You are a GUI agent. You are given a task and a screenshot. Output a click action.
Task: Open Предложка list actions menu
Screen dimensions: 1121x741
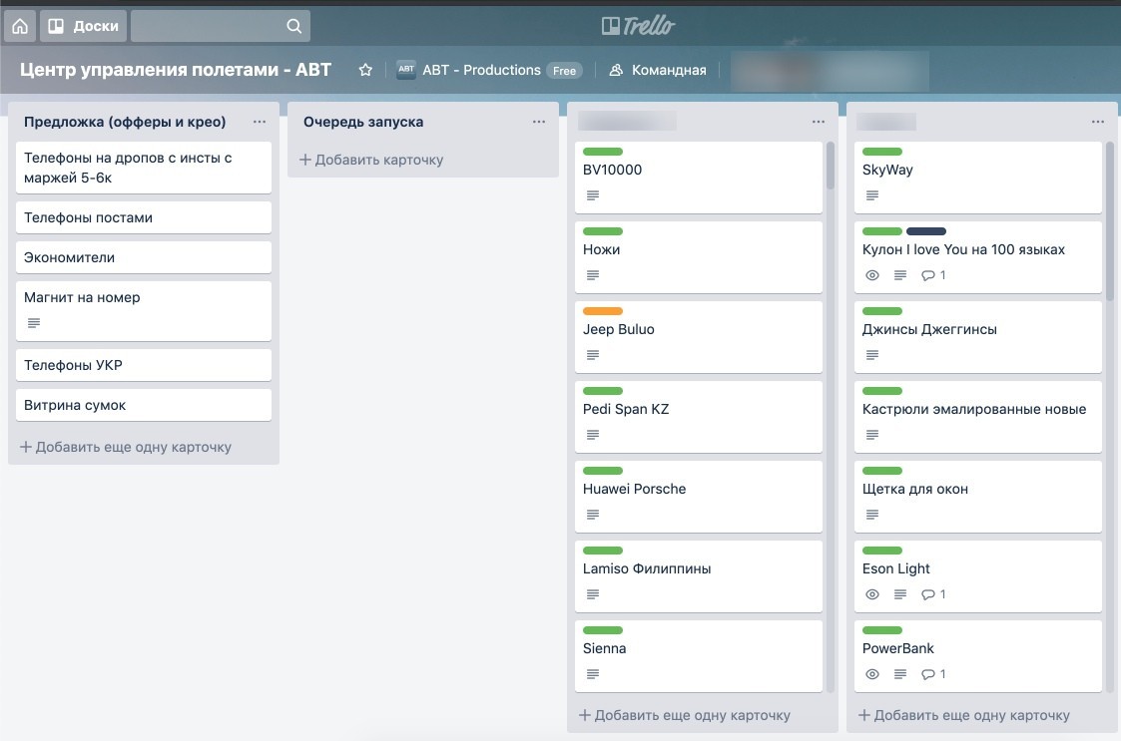tap(260, 122)
